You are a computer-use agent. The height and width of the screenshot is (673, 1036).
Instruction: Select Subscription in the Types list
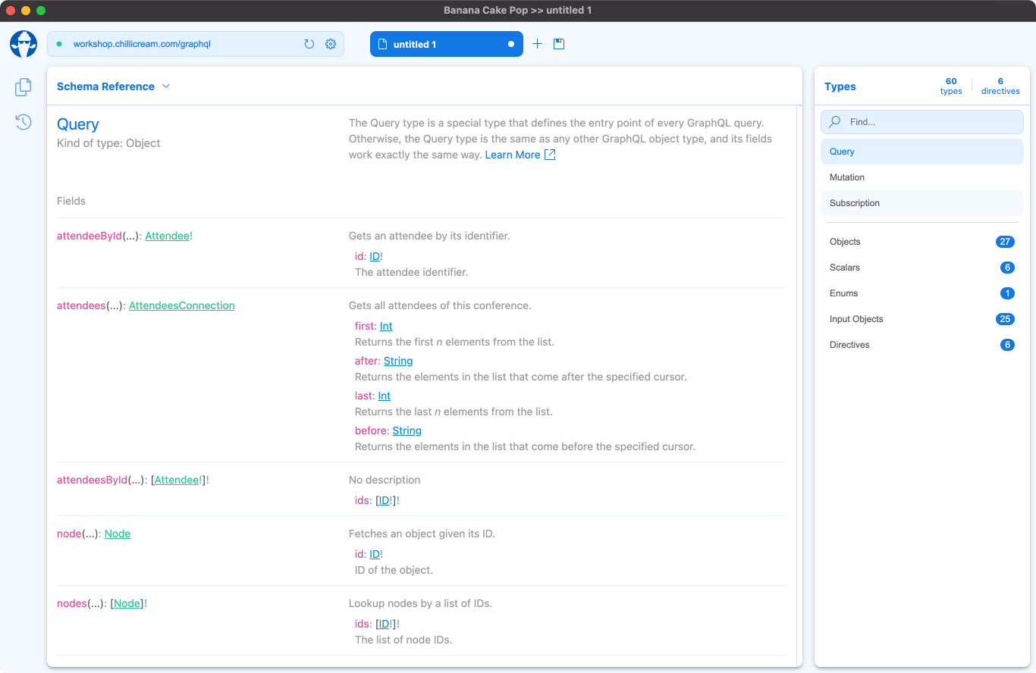(855, 203)
